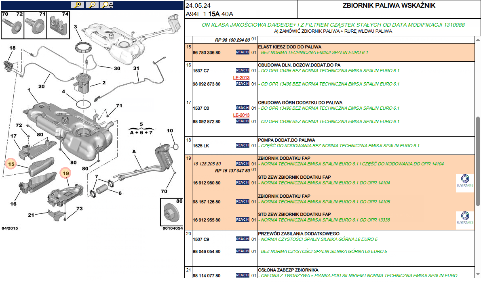Click parts list scrollbar down arrow
The width and height of the screenshot is (481, 282).
(478, 274)
